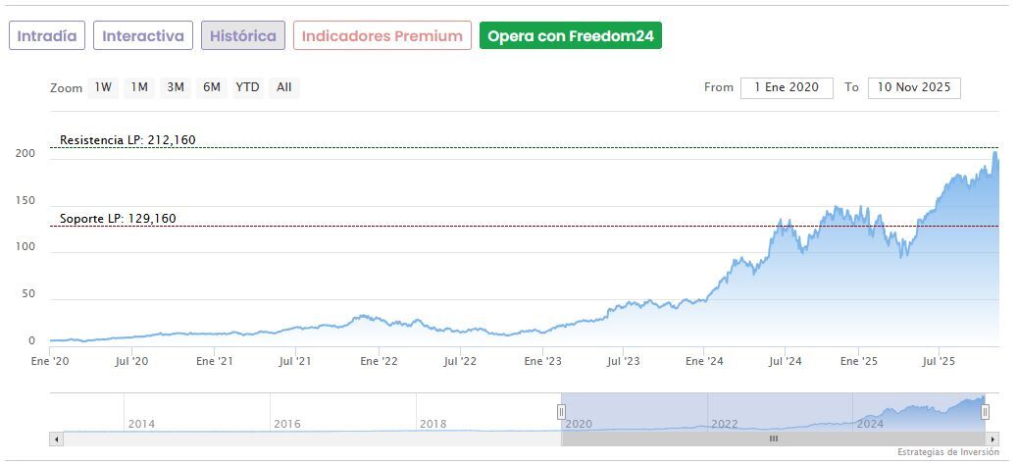Grab the navigator left handle

click(x=562, y=412)
